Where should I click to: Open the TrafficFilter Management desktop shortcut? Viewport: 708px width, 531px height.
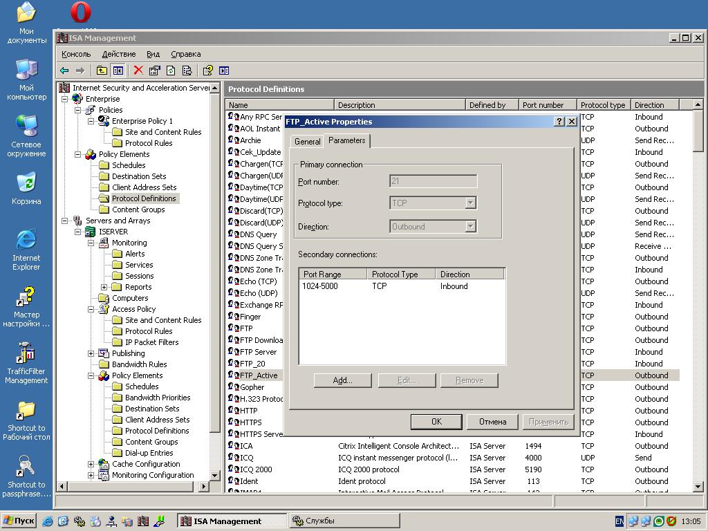click(26, 364)
